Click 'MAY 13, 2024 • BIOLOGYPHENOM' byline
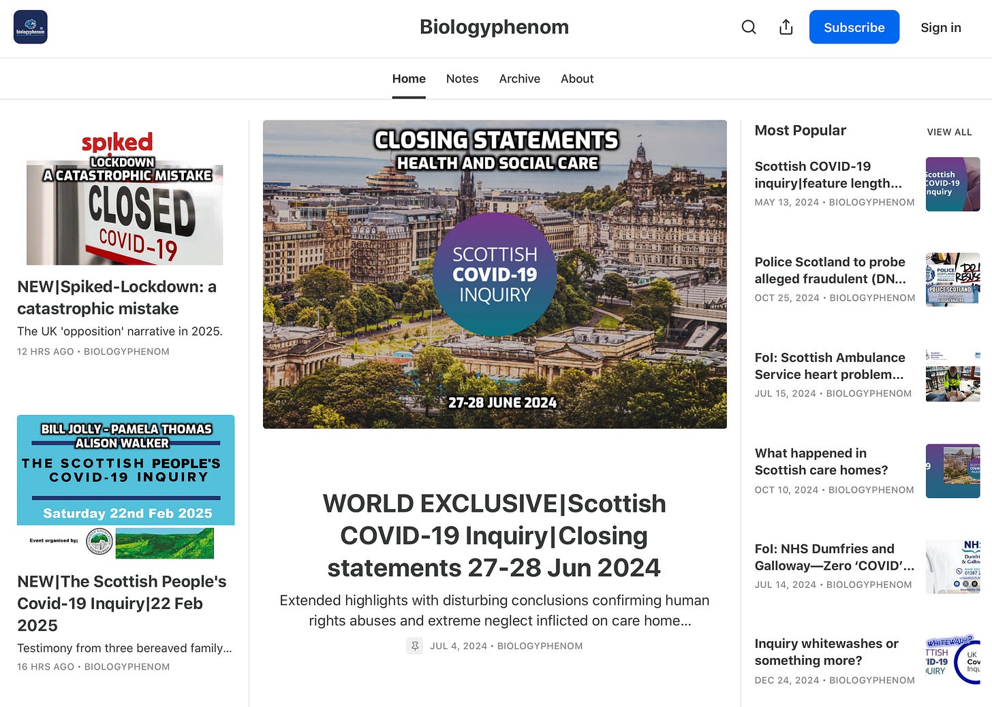This screenshot has width=992, height=707. point(835,202)
